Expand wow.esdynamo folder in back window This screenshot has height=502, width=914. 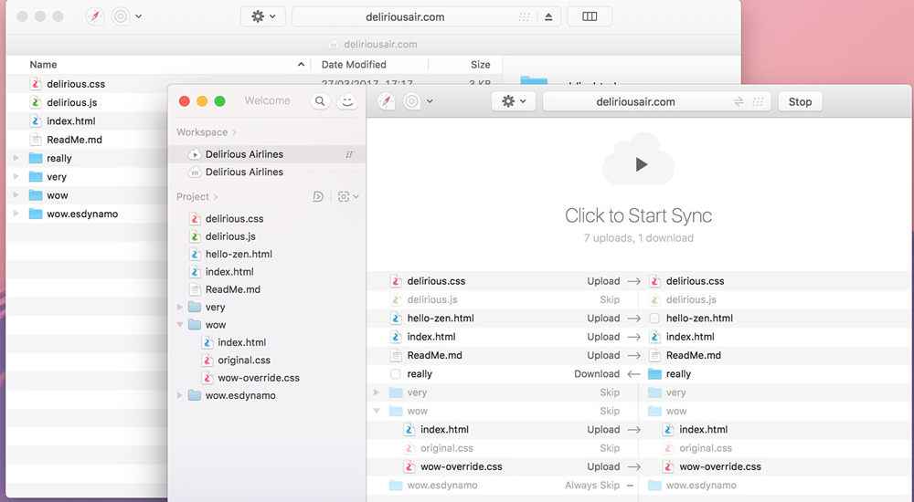(16, 214)
